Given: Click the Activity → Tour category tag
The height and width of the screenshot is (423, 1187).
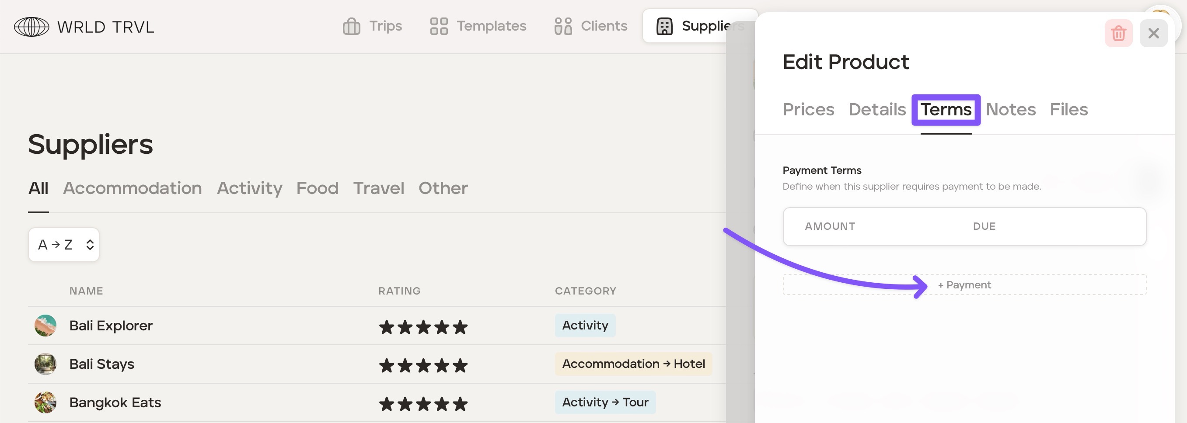Looking at the screenshot, I should pos(604,402).
